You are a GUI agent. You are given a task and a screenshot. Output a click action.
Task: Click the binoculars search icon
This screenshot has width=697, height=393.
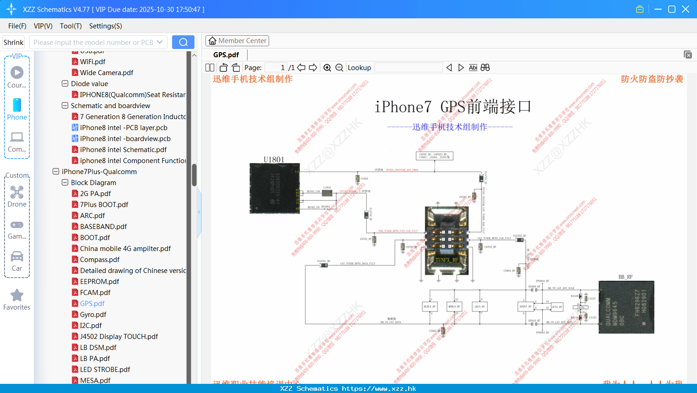pyautogui.click(x=485, y=67)
